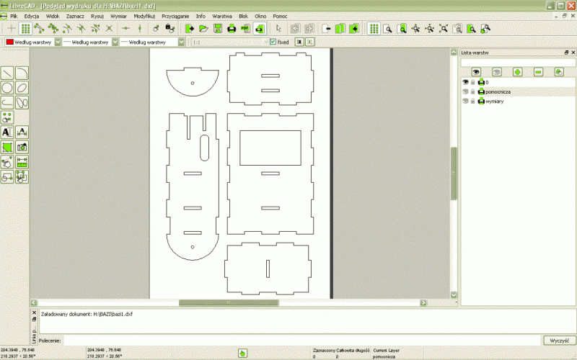
Task: Open the Hatch fill tool
Action: [x=7, y=148]
